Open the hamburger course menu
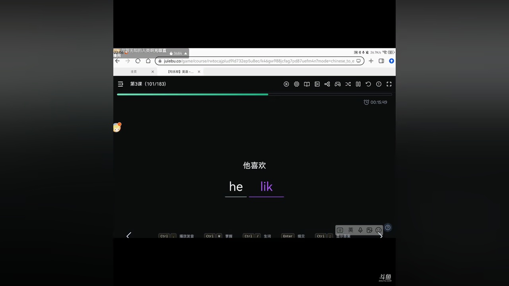 [x=120, y=84]
